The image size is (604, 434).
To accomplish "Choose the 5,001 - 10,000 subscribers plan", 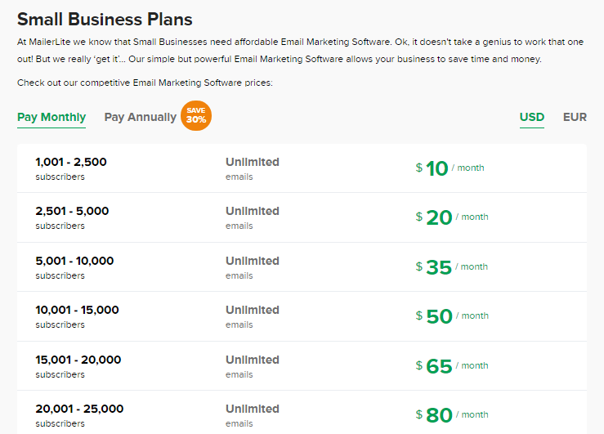I will pyautogui.click(x=302, y=267).
